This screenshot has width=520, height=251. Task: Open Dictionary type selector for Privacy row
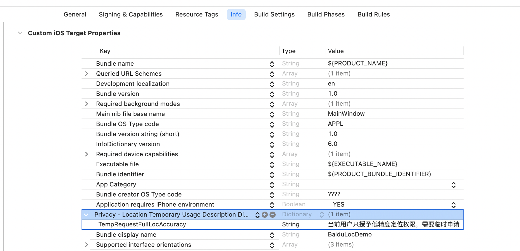coord(321,214)
